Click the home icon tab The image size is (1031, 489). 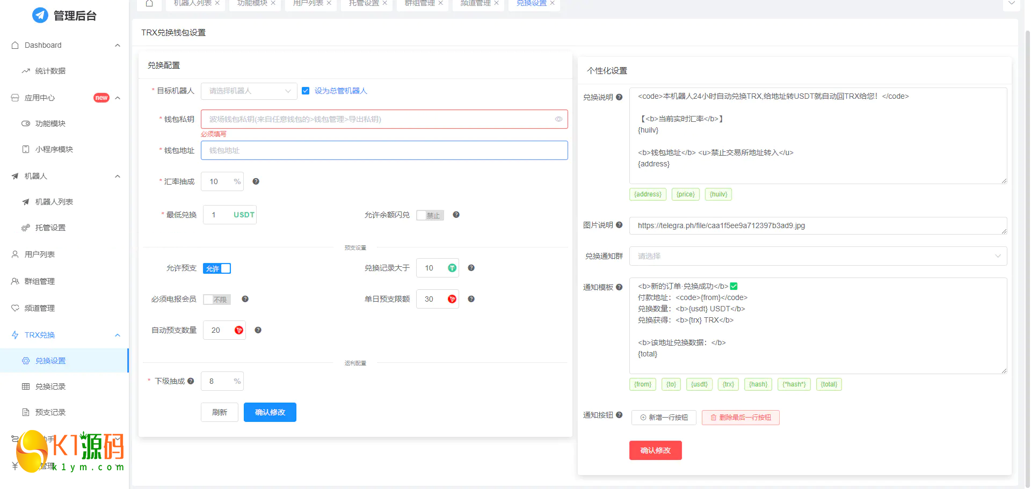pos(149,3)
